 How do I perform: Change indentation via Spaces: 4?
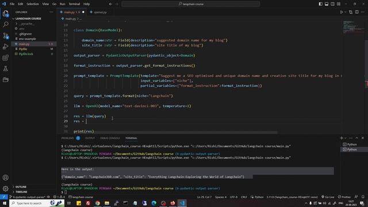(221, 197)
